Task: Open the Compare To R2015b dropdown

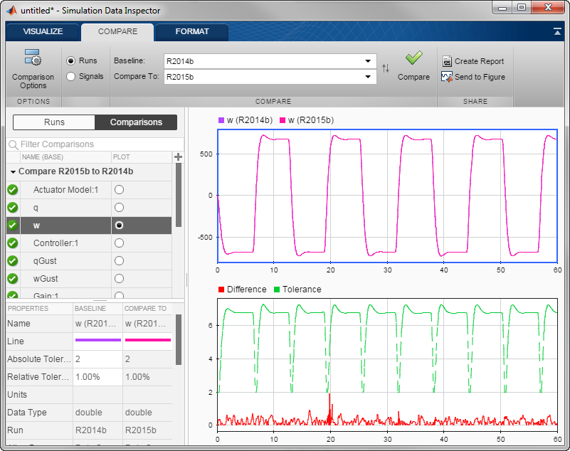Action: (x=368, y=77)
